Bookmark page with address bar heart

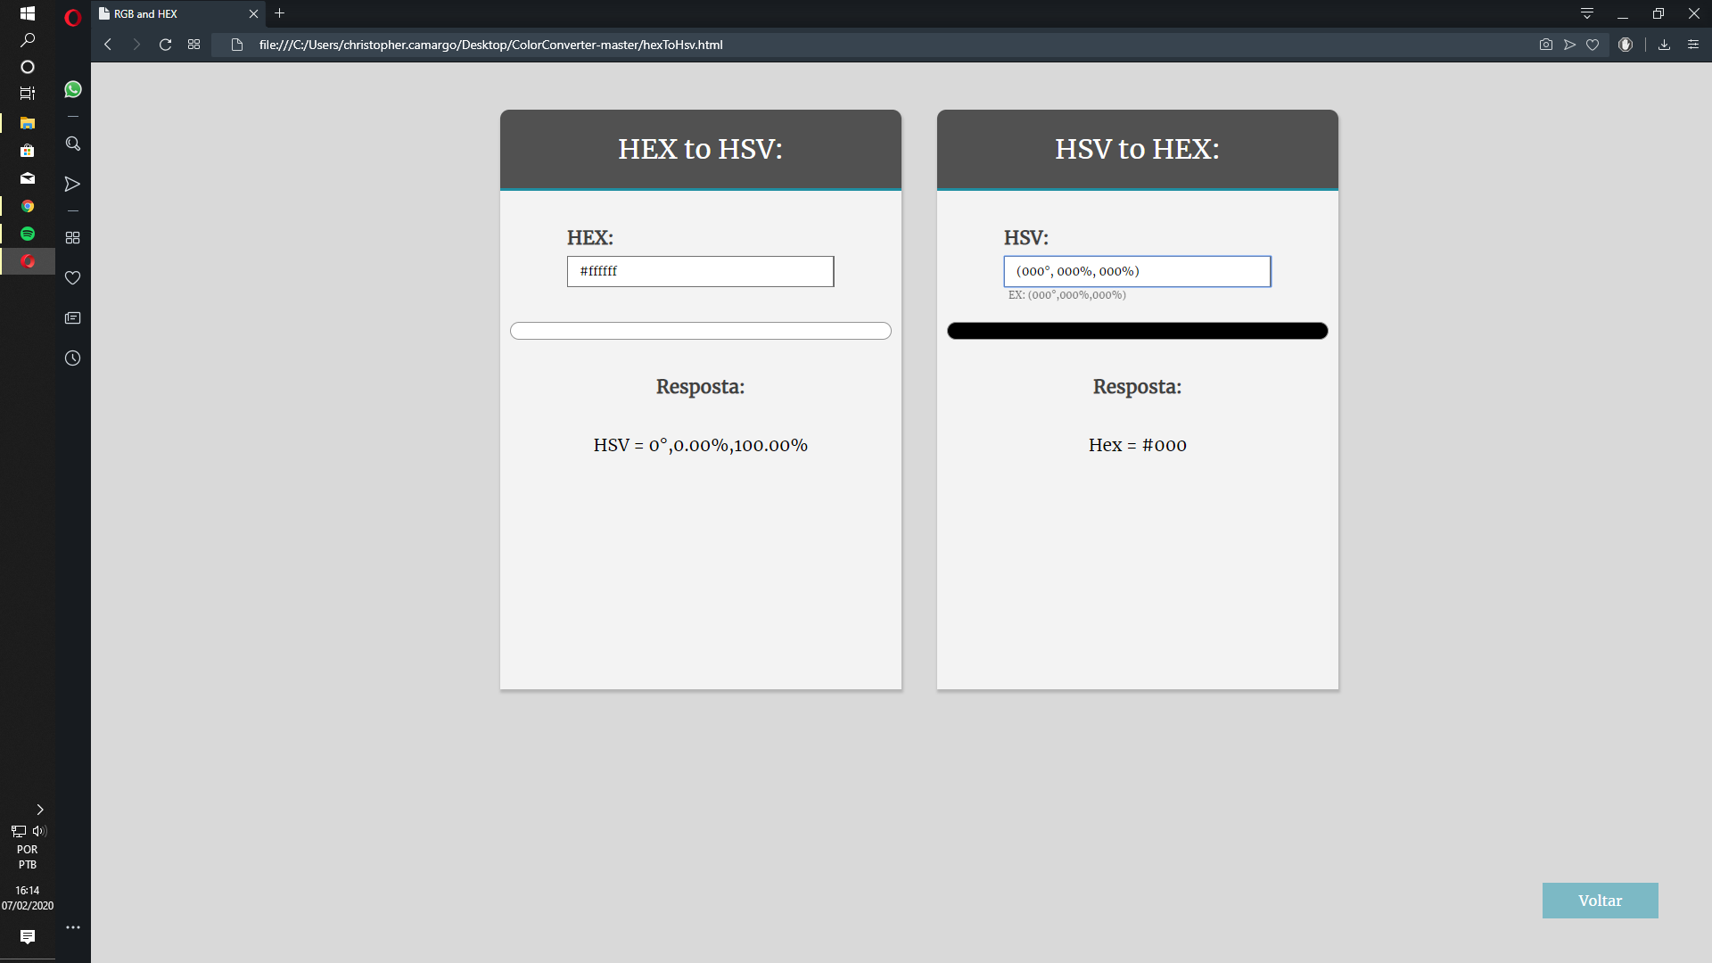click(1593, 45)
